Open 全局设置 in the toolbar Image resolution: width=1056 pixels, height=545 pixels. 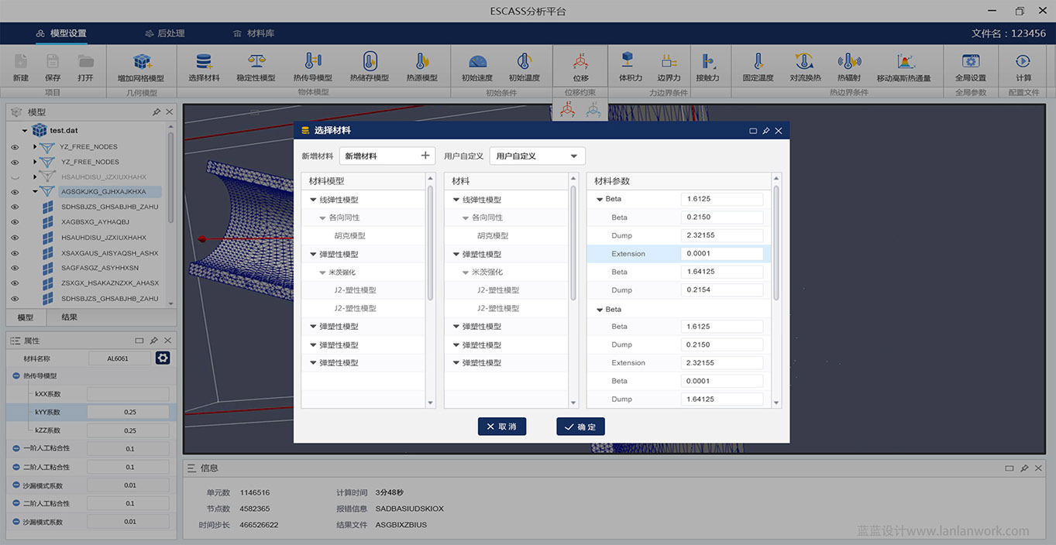pos(970,63)
